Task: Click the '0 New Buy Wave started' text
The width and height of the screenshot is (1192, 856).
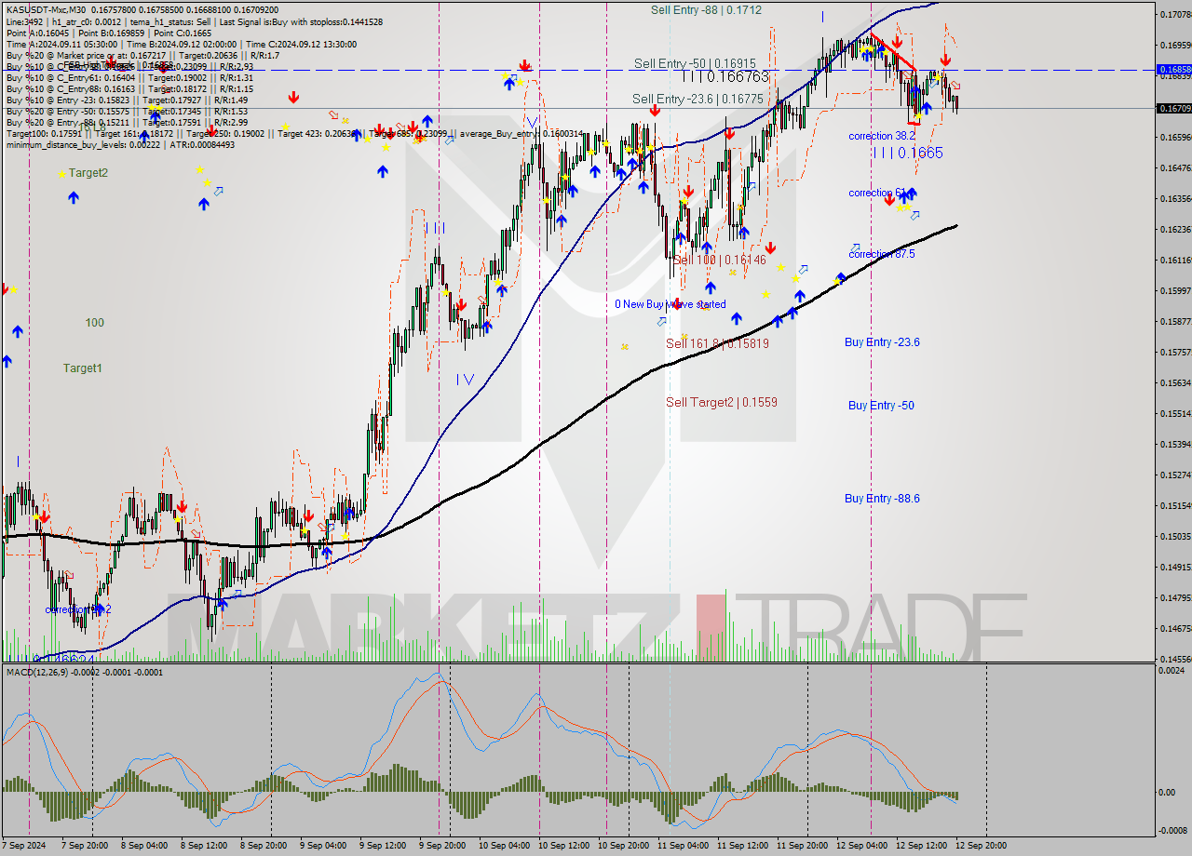Action: point(670,304)
